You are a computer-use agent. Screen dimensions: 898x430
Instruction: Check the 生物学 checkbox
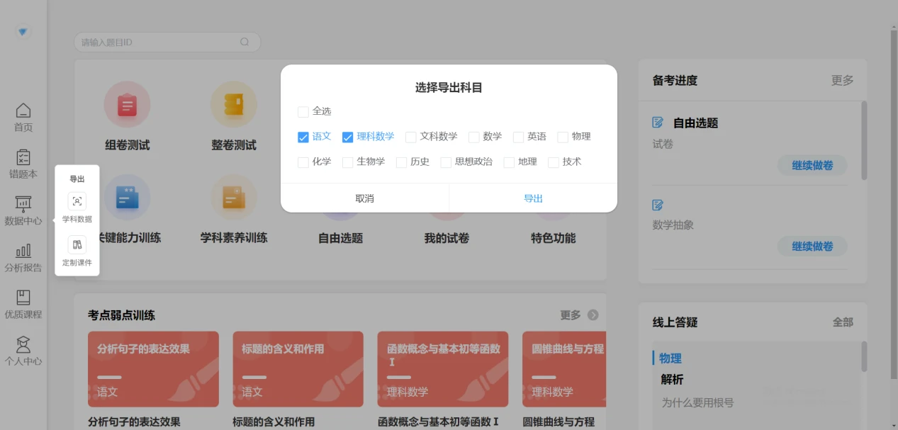tap(347, 162)
